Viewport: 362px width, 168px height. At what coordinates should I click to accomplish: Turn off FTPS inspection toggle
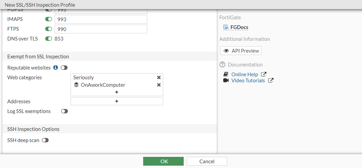(49, 29)
